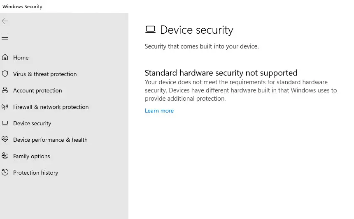The image size is (354, 219).
Task: Show the Protection history label
Action: pyautogui.click(x=35, y=173)
